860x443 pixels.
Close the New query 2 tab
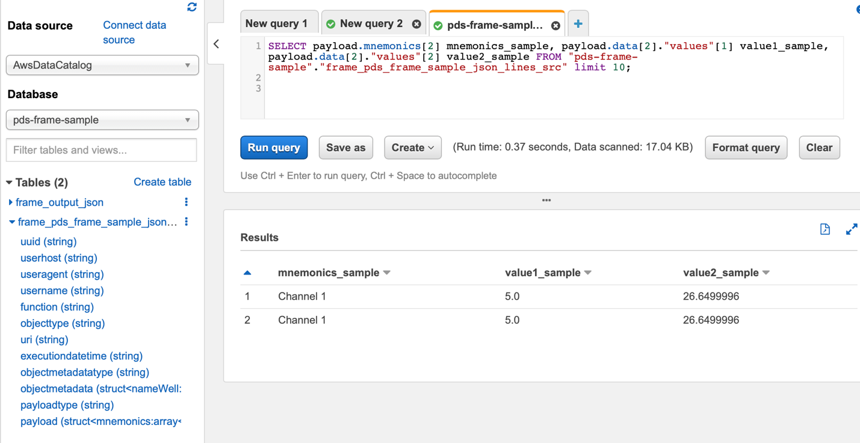[x=416, y=24]
